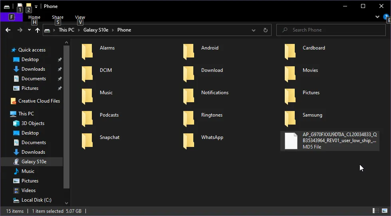Open the View ribbon tab
The height and width of the screenshot is (216, 391).
[80, 17]
